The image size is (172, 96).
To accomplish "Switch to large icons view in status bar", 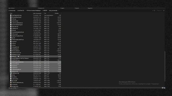I will (x=165, y=88).
